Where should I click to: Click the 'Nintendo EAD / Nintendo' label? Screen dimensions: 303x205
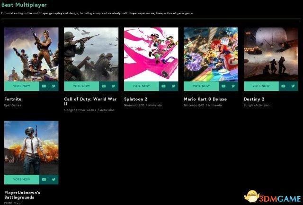pos(203,105)
